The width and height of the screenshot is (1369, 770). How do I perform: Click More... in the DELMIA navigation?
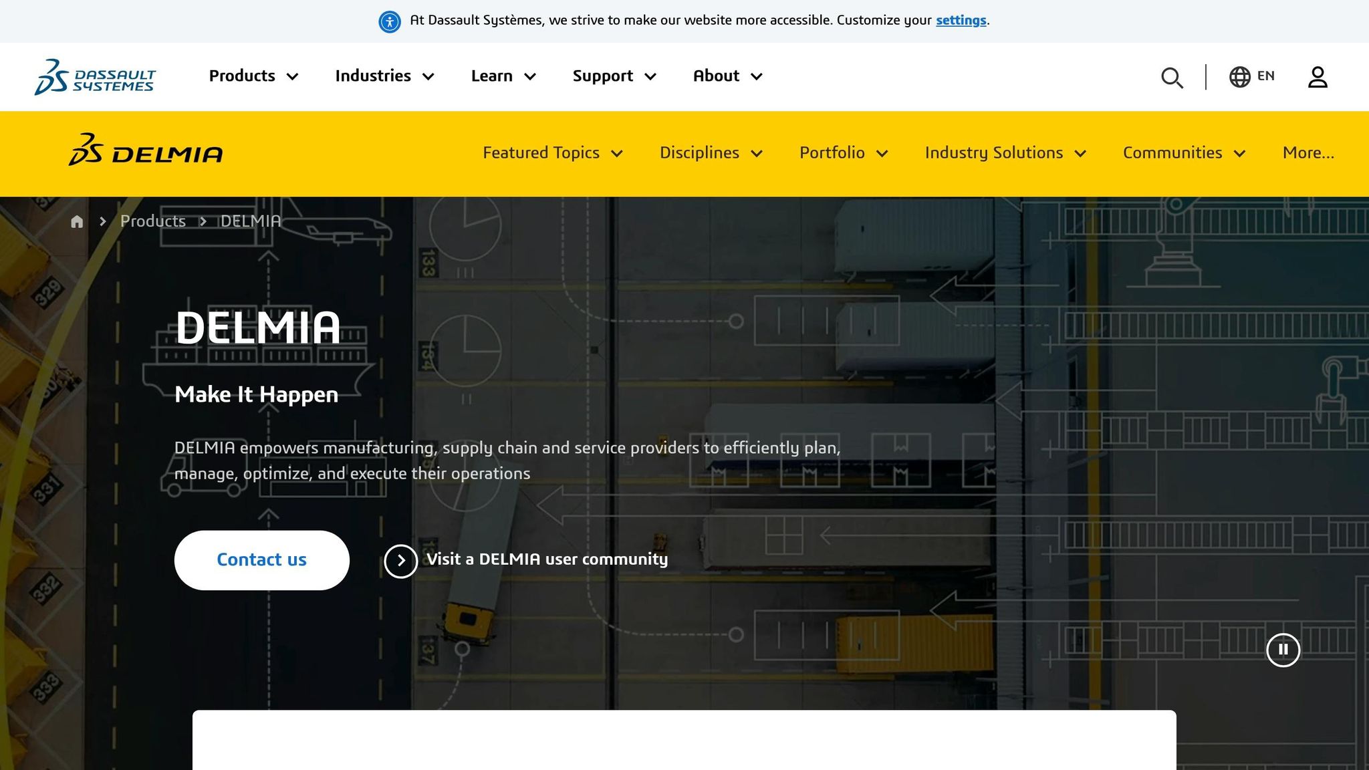1308,153
